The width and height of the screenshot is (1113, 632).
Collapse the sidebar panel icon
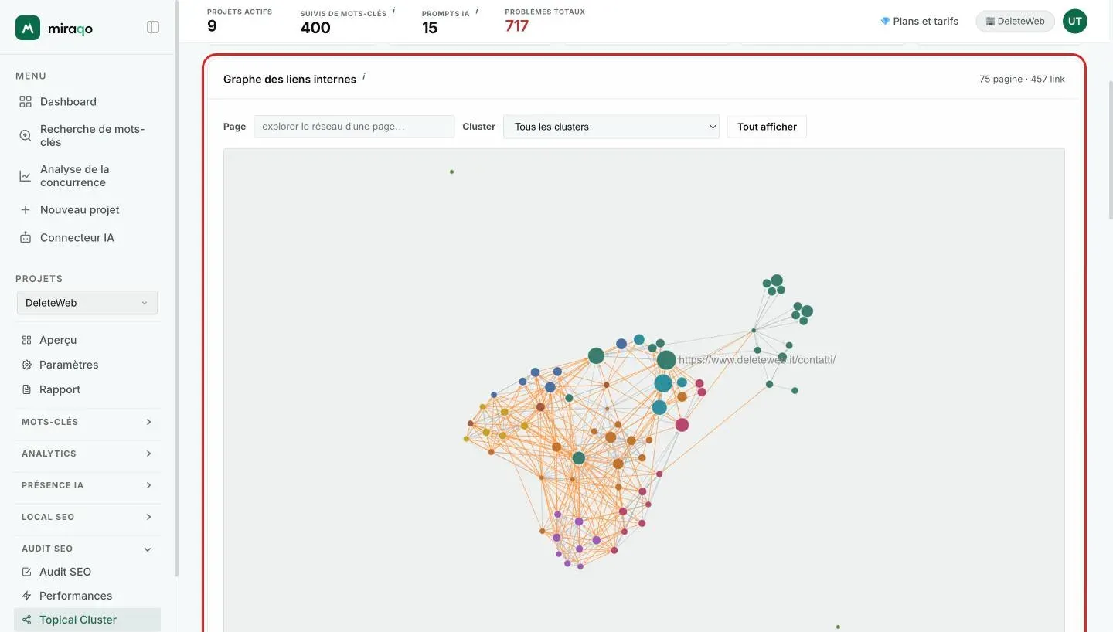(x=153, y=27)
